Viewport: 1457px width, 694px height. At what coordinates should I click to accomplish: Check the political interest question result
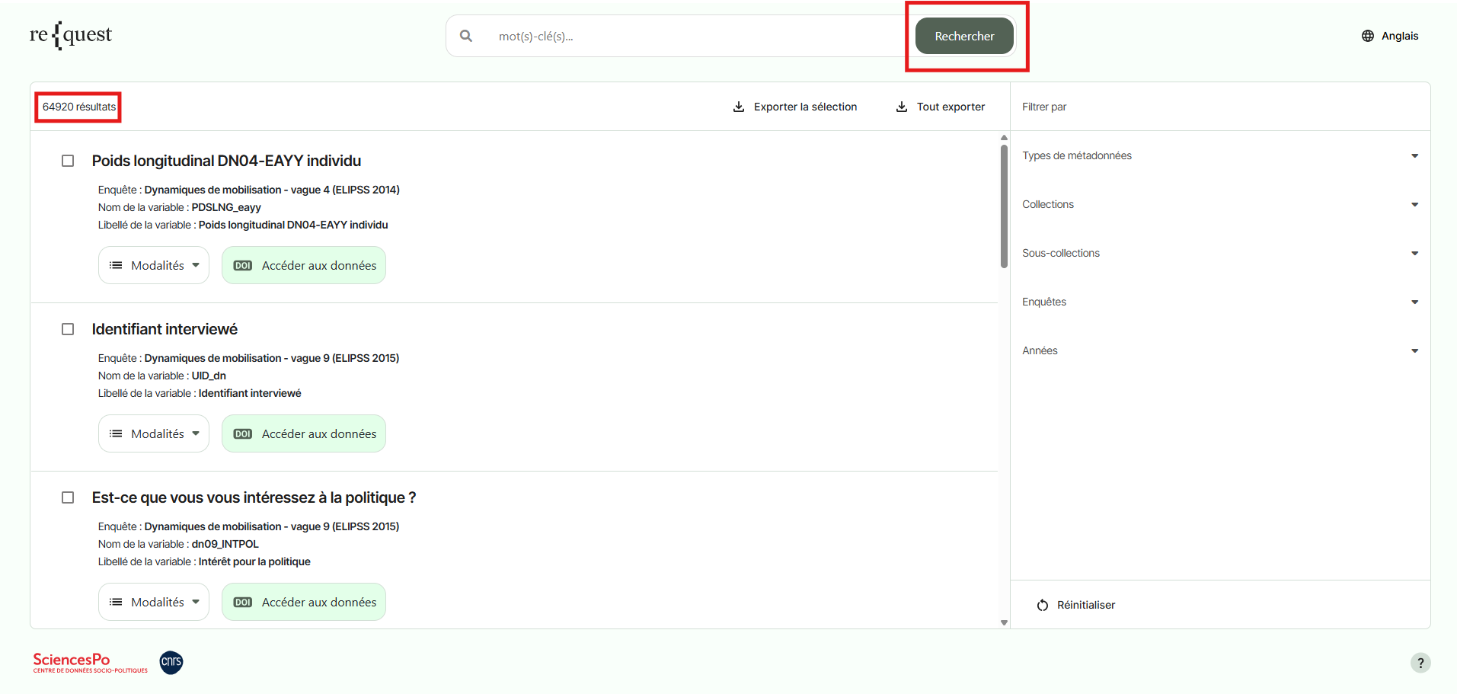click(x=68, y=497)
